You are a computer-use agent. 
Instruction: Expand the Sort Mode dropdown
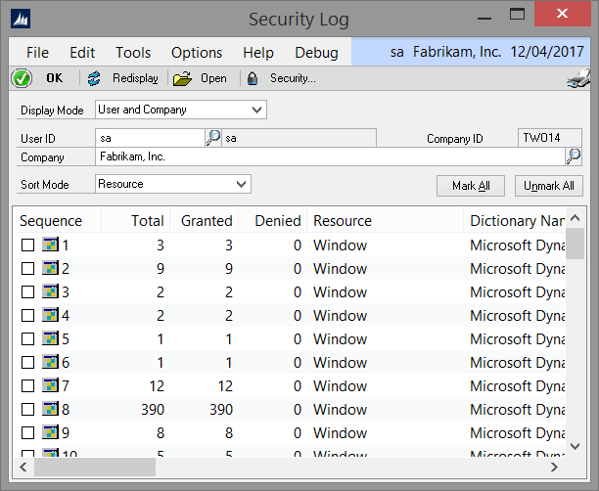tap(241, 185)
